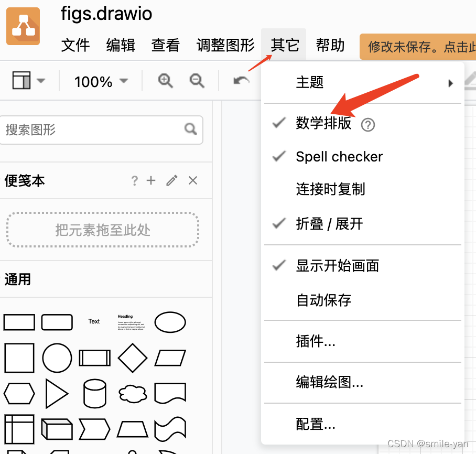
Task: Toggle the 显示开始画面 option
Action: click(x=362, y=266)
